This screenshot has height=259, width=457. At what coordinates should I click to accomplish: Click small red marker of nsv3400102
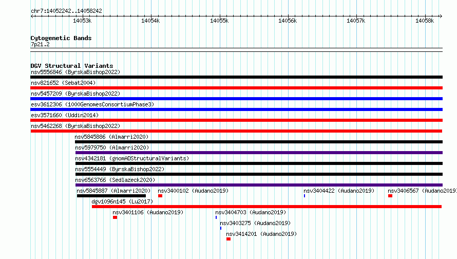click(x=160, y=196)
